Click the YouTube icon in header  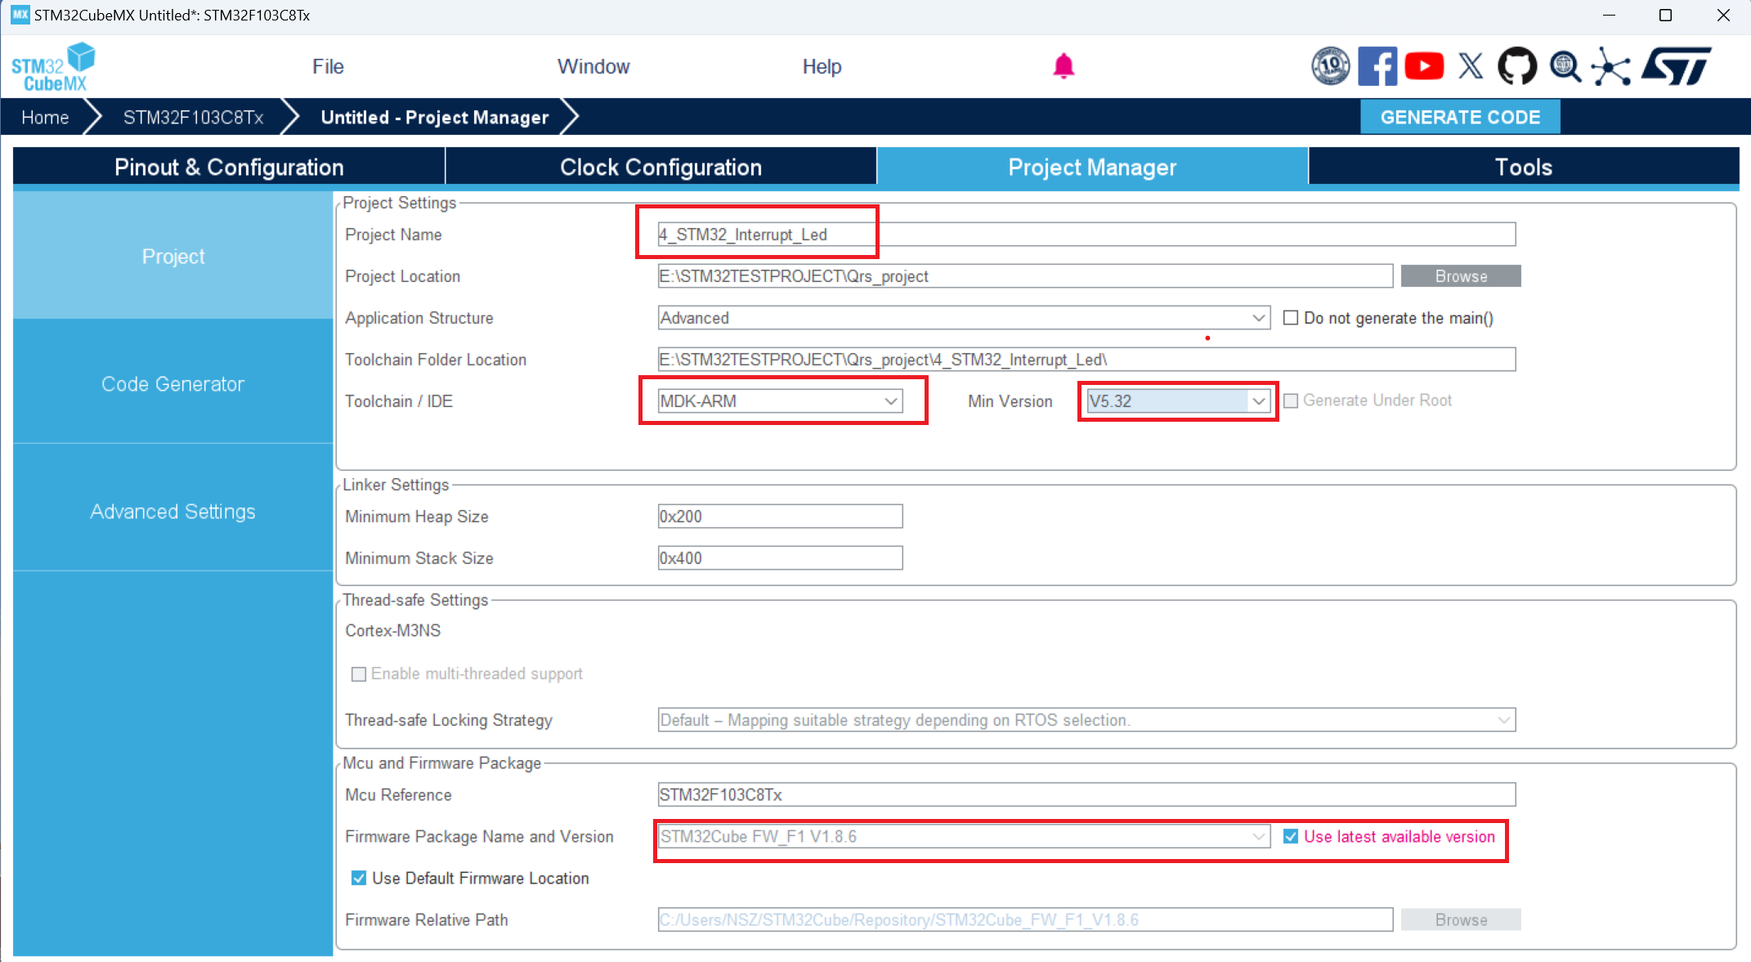[x=1423, y=66]
